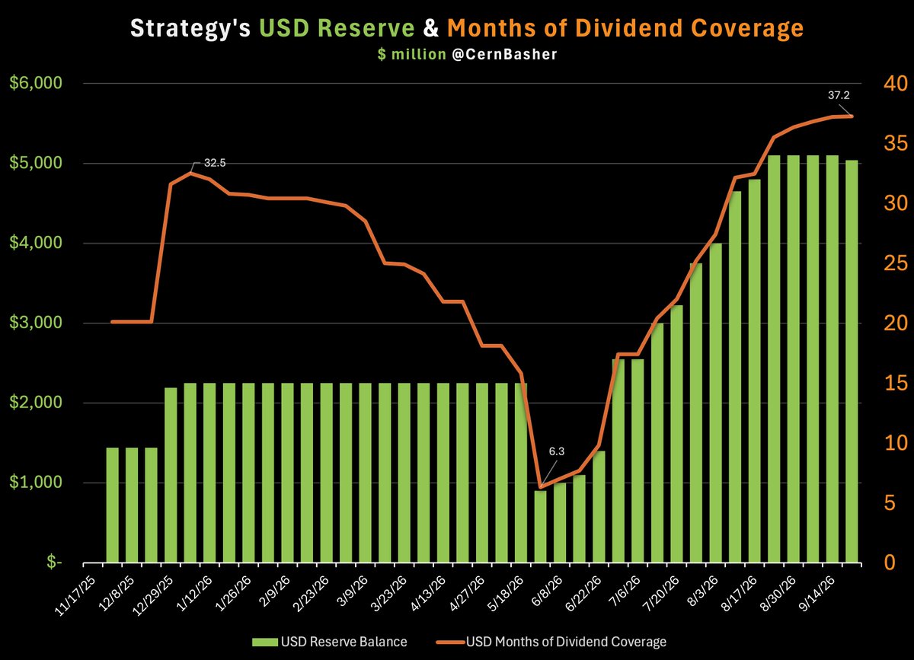Select the $1,000 left axis label
This screenshot has width=914, height=660.
pos(36,483)
